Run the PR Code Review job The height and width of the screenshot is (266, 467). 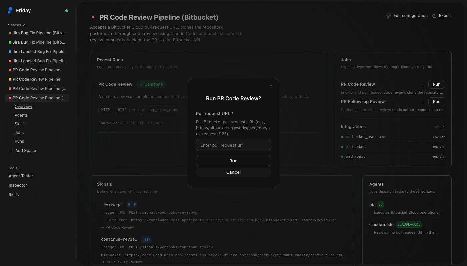pos(437,84)
